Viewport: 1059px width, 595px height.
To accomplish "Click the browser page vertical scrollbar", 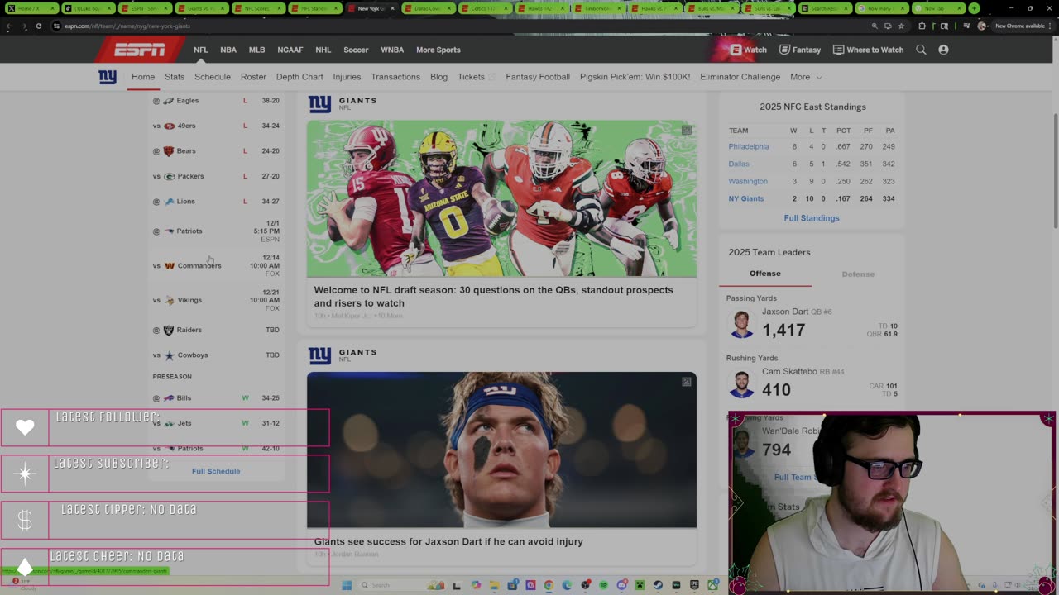I will 1055,169.
